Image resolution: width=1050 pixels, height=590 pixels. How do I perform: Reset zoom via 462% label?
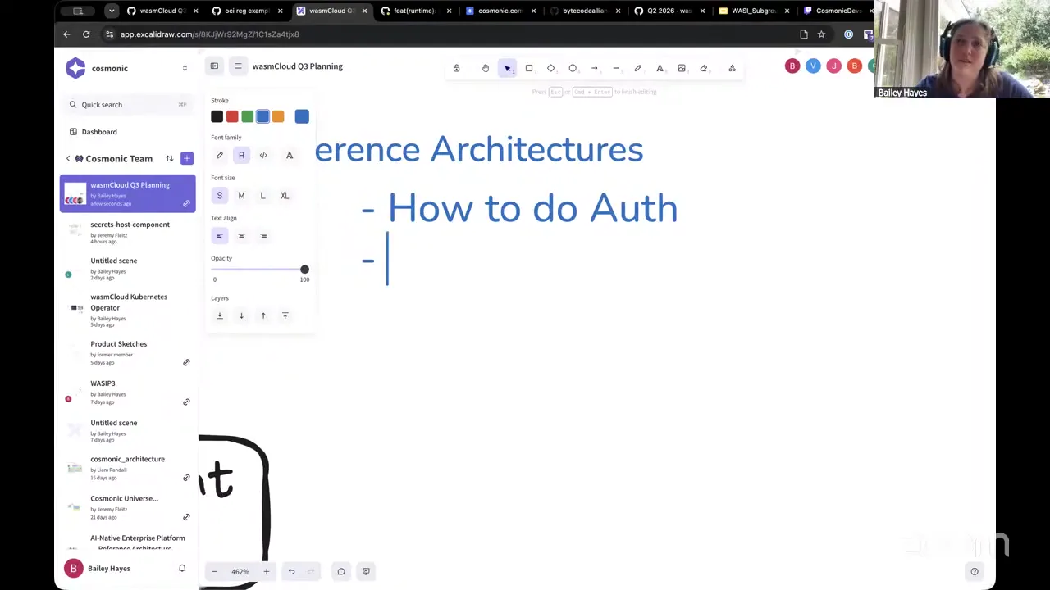tap(240, 572)
